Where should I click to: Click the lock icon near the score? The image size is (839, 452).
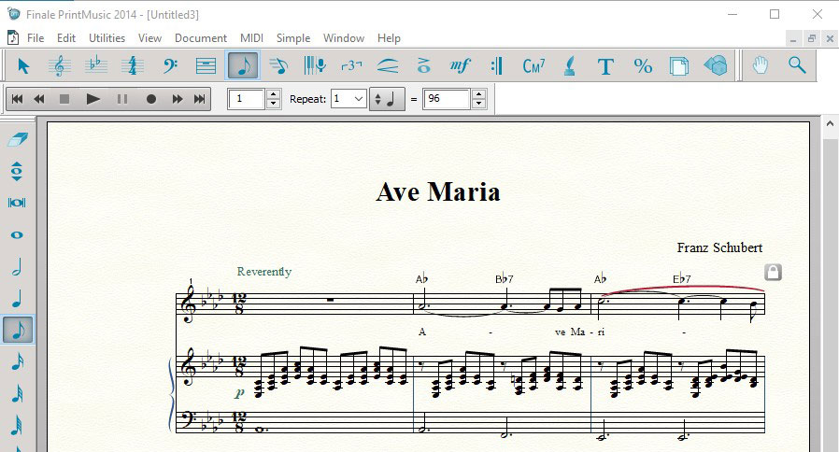click(773, 273)
